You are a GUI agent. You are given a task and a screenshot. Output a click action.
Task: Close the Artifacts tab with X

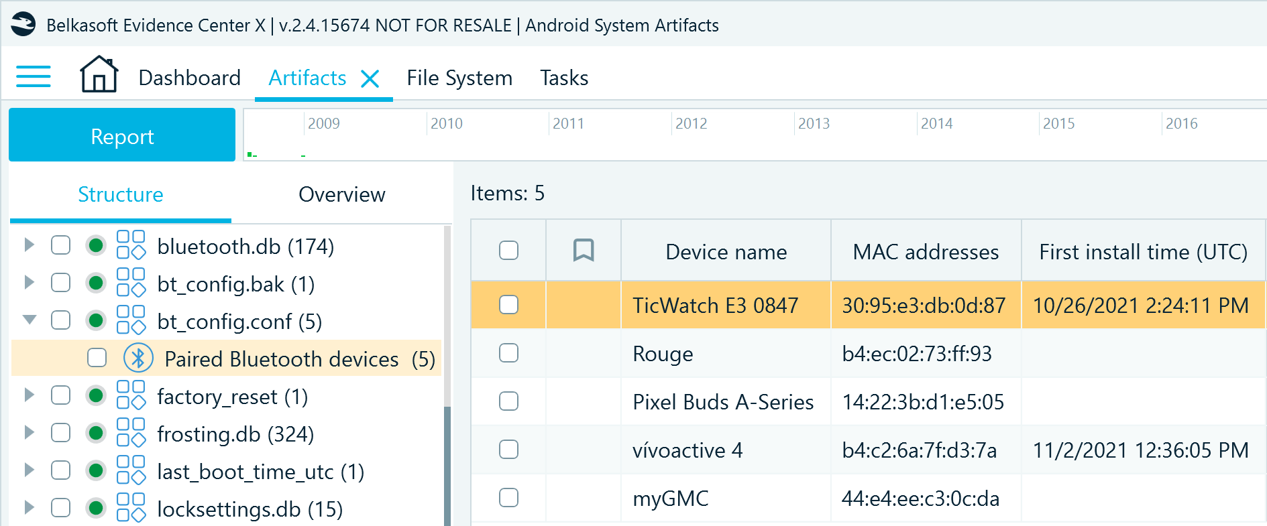370,79
